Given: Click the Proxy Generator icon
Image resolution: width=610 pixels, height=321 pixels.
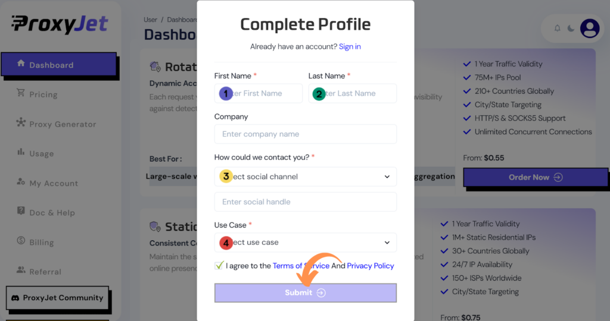Looking at the screenshot, I should click(21, 122).
